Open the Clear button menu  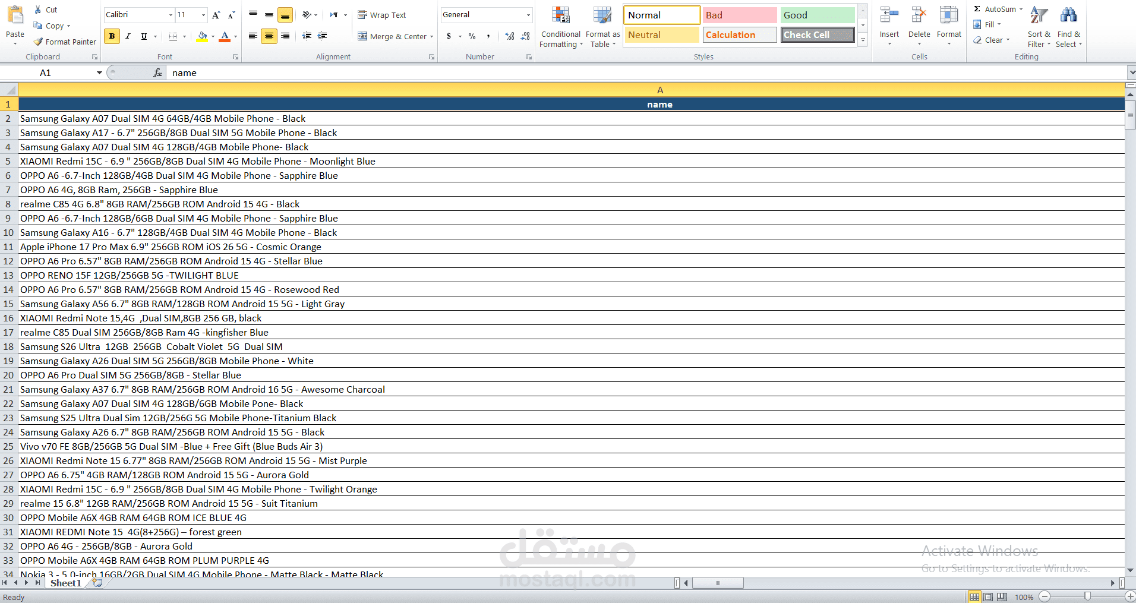click(991, 40)
